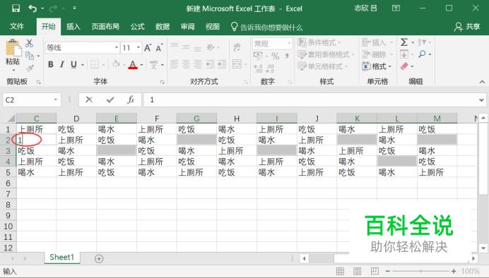Click the Copy icon in clipboard group
This screenshot has height=278, width=489.
coord(30,56)
